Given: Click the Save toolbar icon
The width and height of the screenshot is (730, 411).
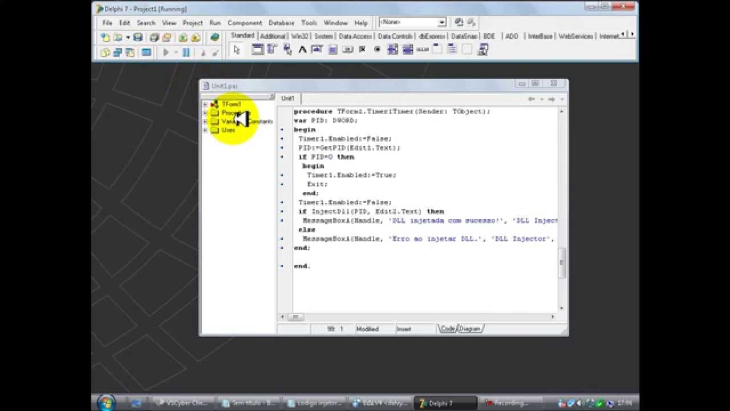Looking at the screenshot, I should click(x=138, y=38).
